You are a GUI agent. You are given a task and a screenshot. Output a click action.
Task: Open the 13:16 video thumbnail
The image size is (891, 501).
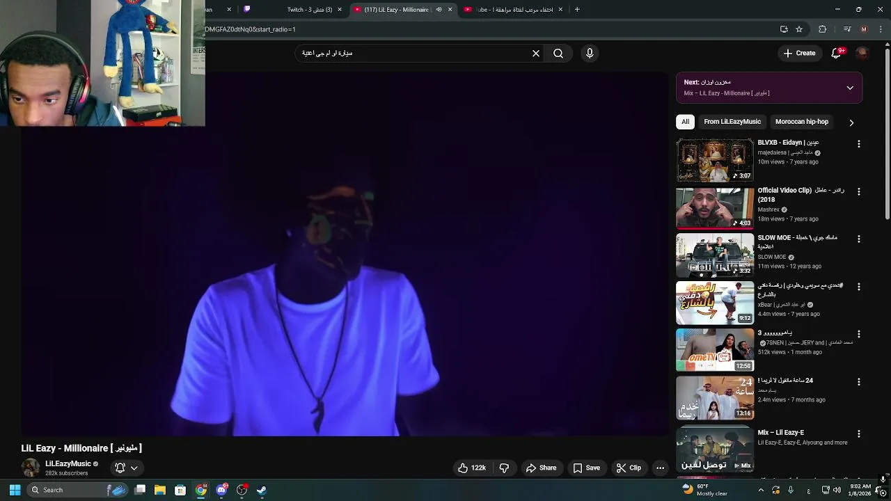(715, 398)
